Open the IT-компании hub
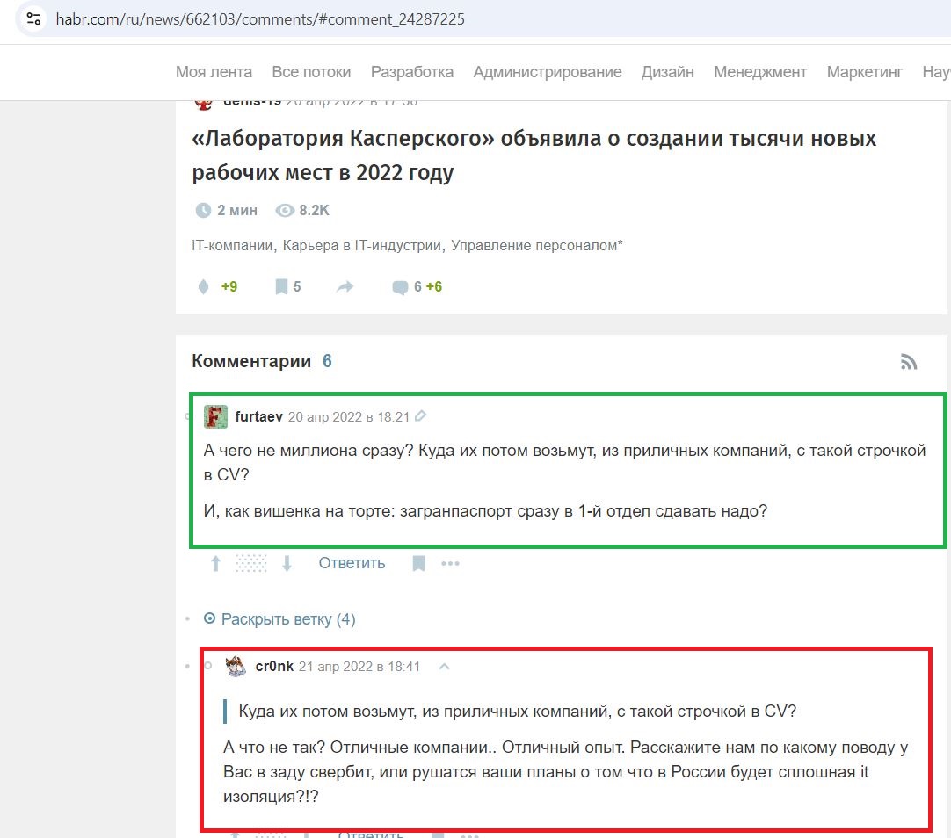This screenshot has width=951, height=838. pos(232,245)
